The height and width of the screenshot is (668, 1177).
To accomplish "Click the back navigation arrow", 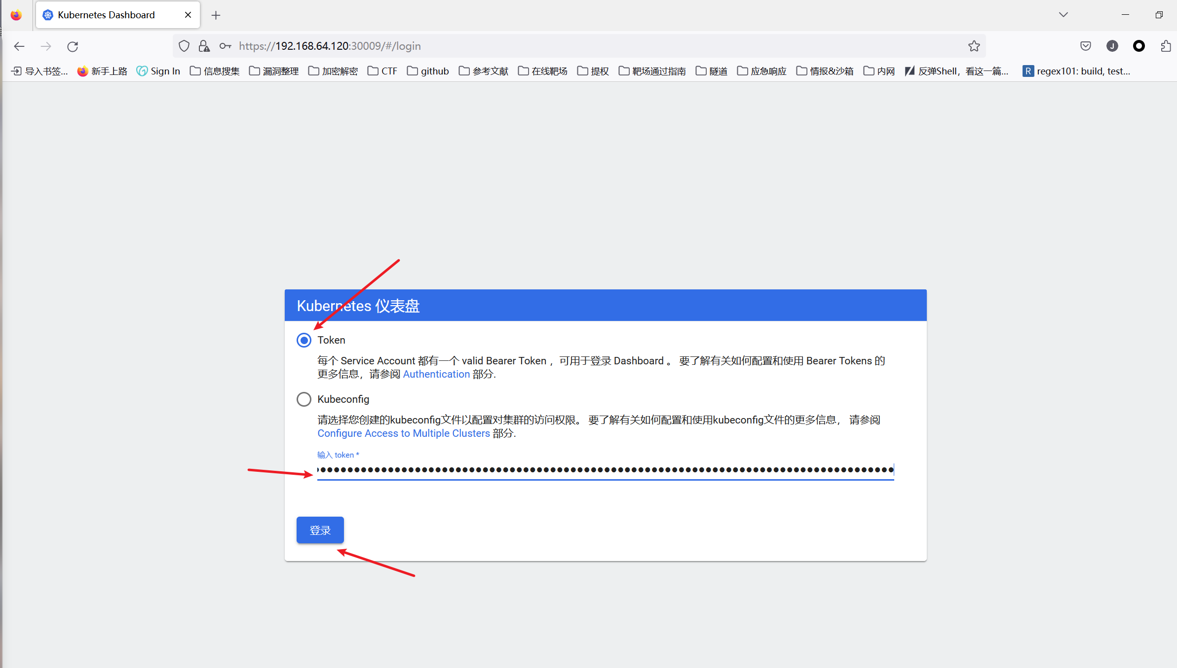I will coord(19,46).
